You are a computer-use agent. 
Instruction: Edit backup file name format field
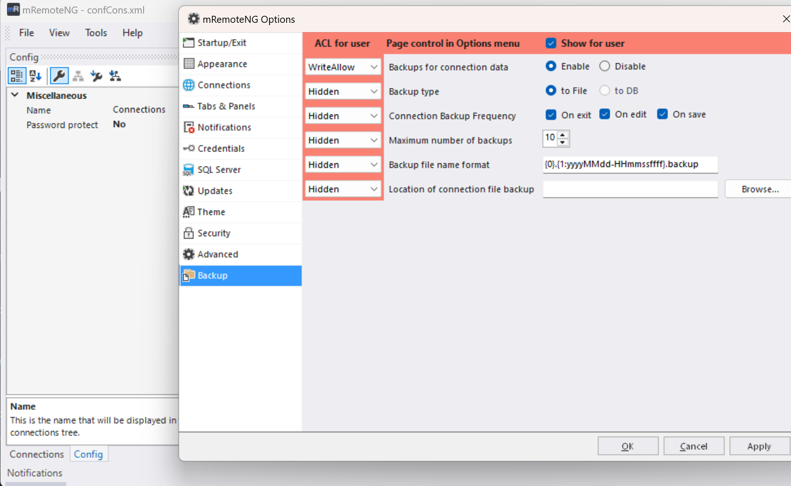[x=630, y=164]
